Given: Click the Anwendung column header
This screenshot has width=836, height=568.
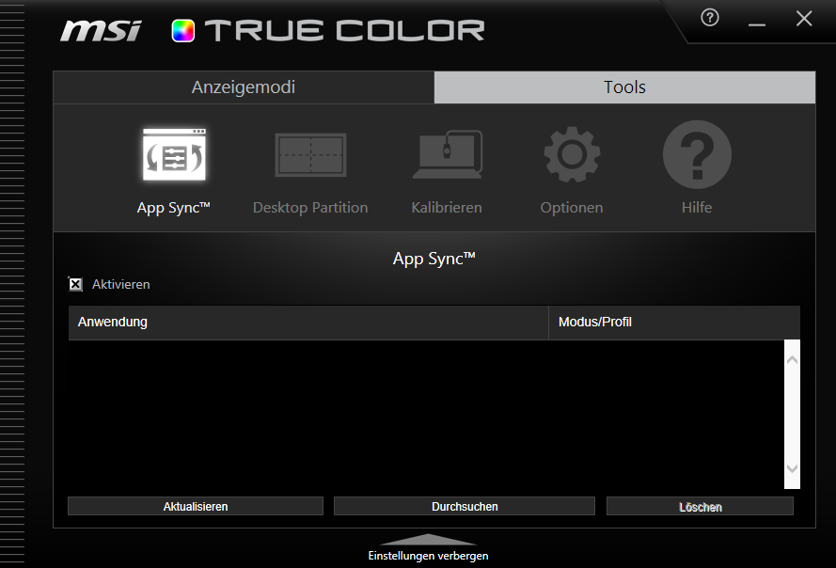Looking at the screenshot, I should coord(308,322).
